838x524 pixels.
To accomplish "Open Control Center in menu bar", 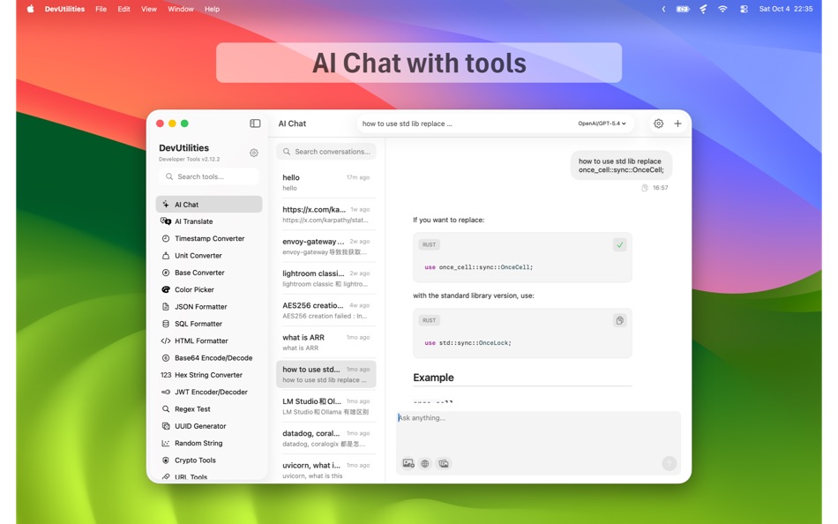I will [x=744, y=9].
